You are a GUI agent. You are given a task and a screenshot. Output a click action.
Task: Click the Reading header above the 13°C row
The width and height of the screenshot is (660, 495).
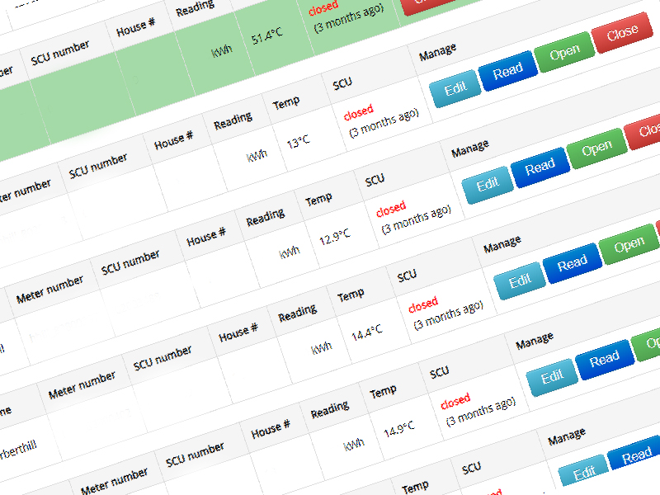233,120
